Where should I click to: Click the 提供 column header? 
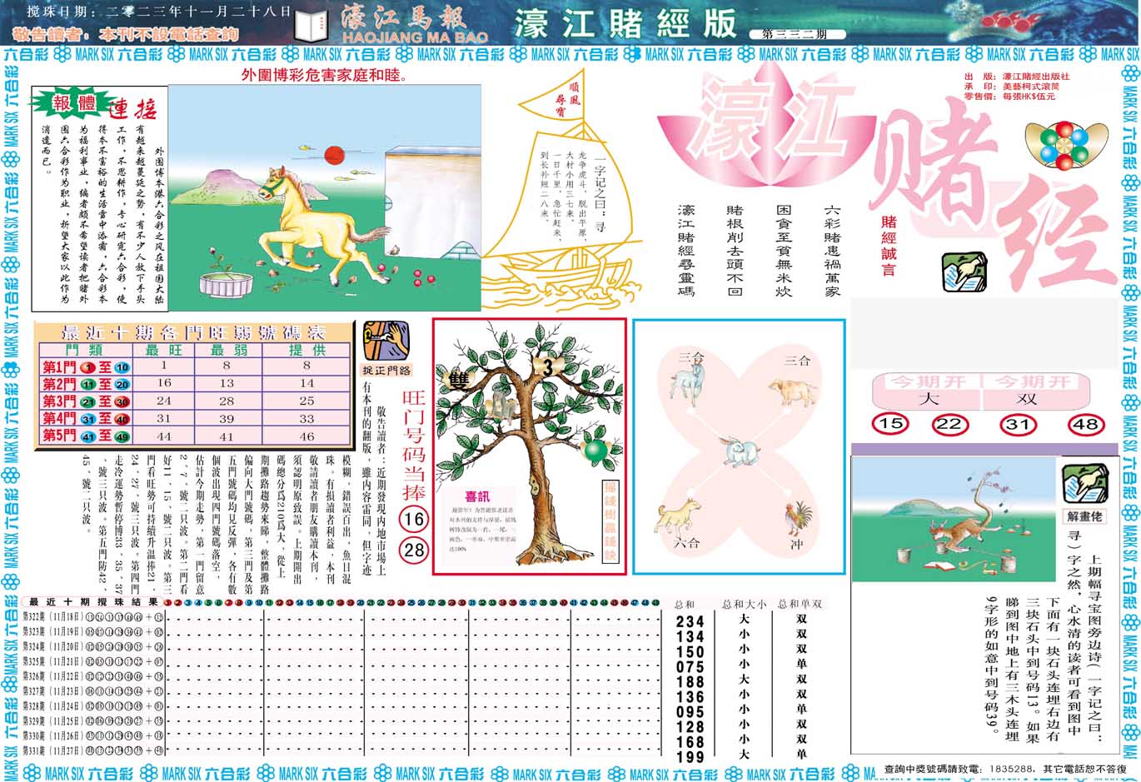click(306, 350)
